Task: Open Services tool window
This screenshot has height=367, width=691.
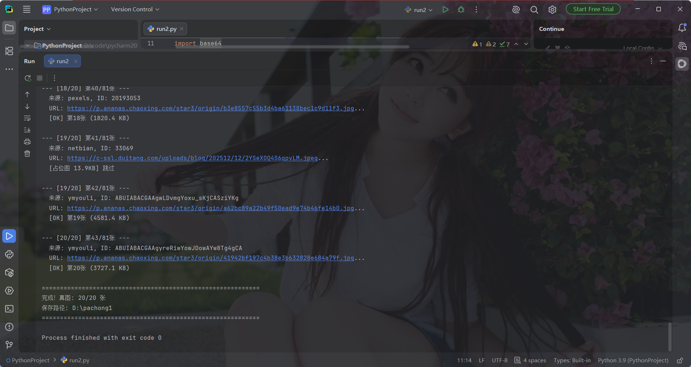Action: 9,291
